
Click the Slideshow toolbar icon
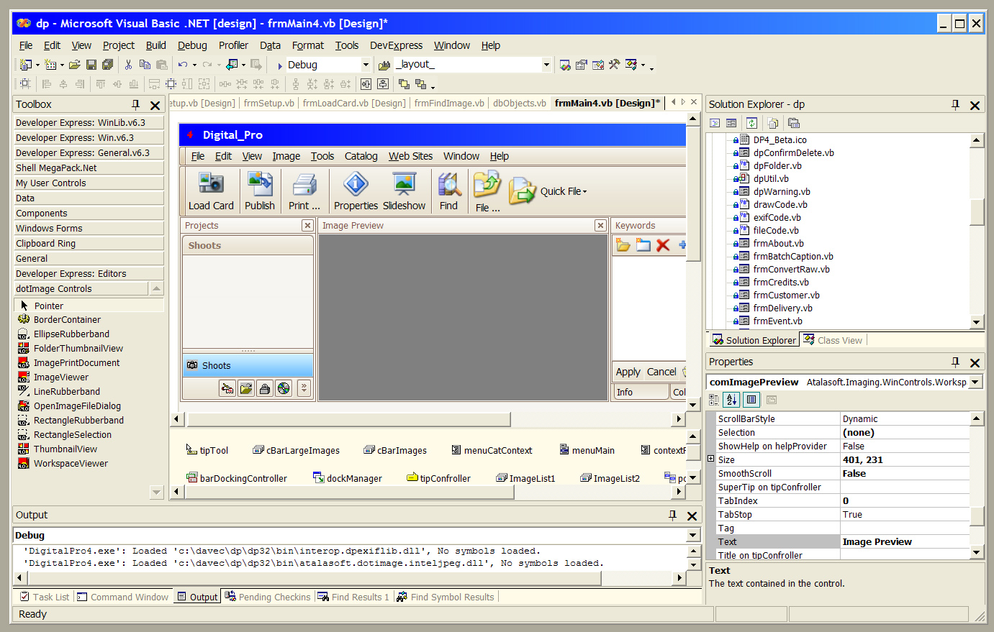[x=404, y=184]
